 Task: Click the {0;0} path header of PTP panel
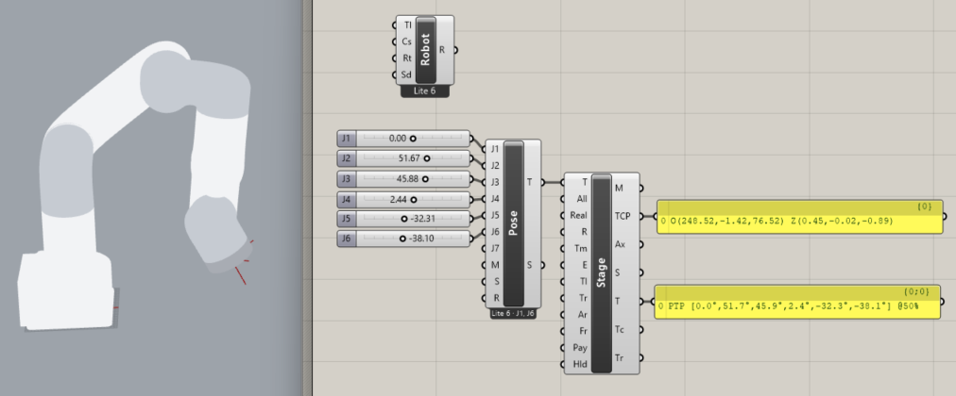[917, 291]
